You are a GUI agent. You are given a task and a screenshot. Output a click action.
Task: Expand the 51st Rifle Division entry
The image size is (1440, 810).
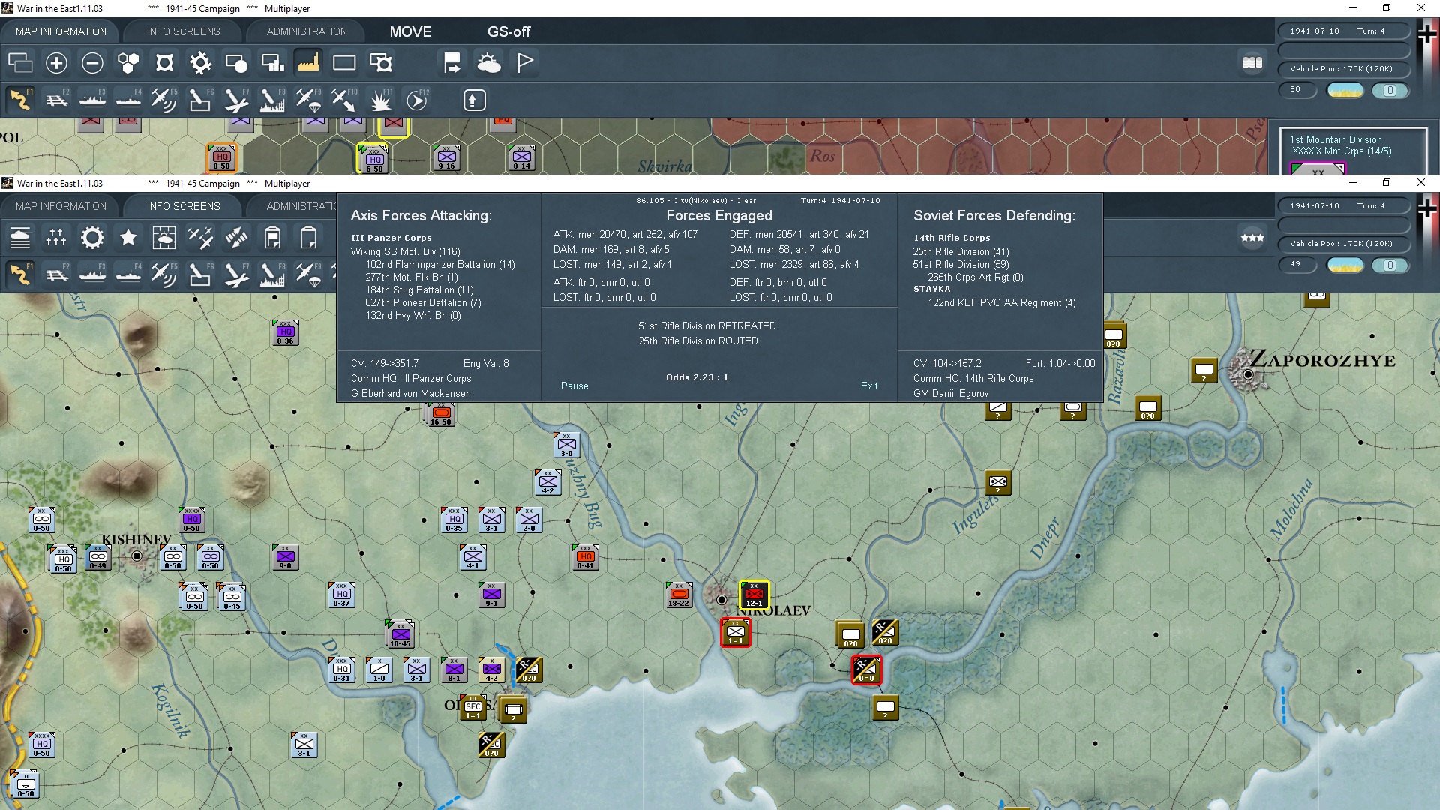click(x=961, y=264)
